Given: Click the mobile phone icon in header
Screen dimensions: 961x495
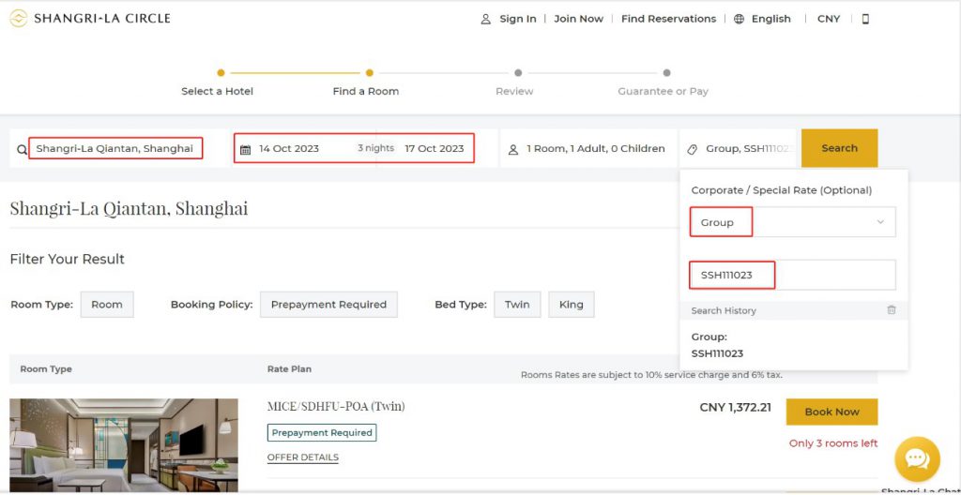Looking at the screenshot, I should point(865,19).
